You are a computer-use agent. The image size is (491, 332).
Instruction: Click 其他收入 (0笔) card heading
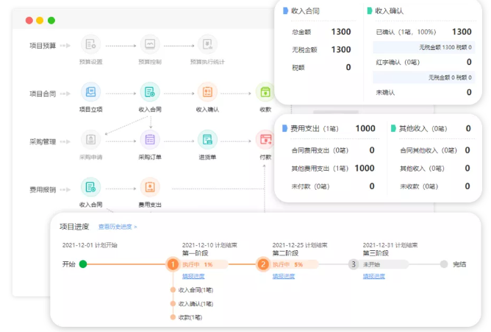pos(423,129)
